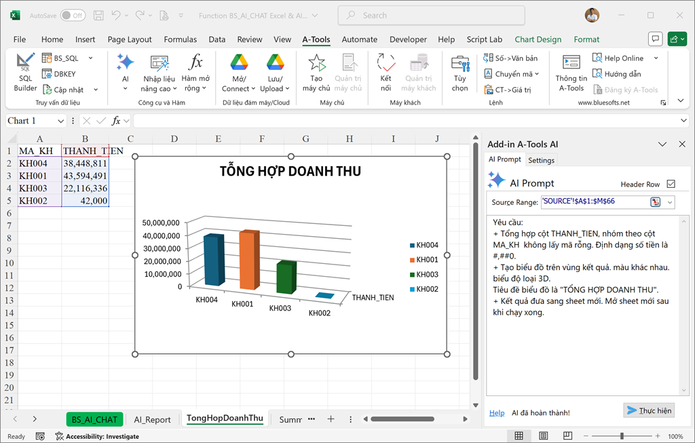Viewport: 695px width, 443px height.
Task: Open Thông tin A-Tools info
Action: 571,72
